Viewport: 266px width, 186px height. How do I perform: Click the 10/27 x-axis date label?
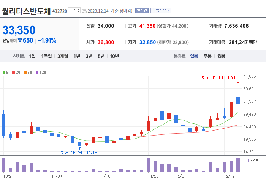[8, 176]
